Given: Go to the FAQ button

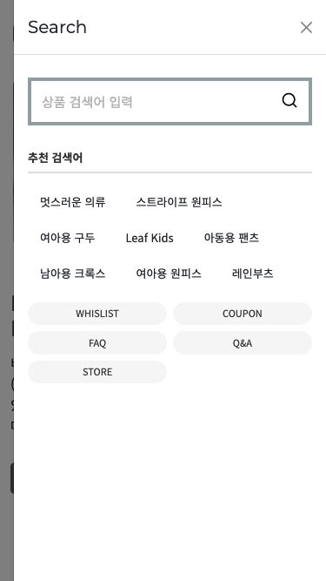Looking at the screenshot, I should (97, 342).
